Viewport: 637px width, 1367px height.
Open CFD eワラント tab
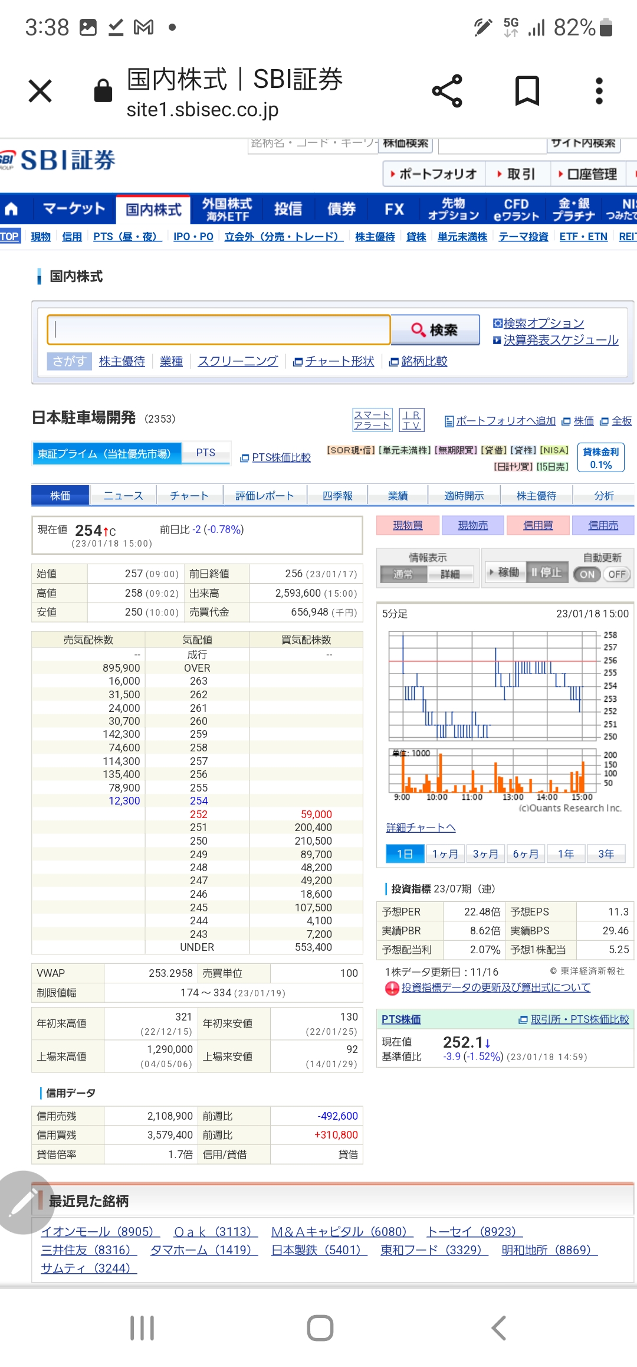tap(516, 210)
